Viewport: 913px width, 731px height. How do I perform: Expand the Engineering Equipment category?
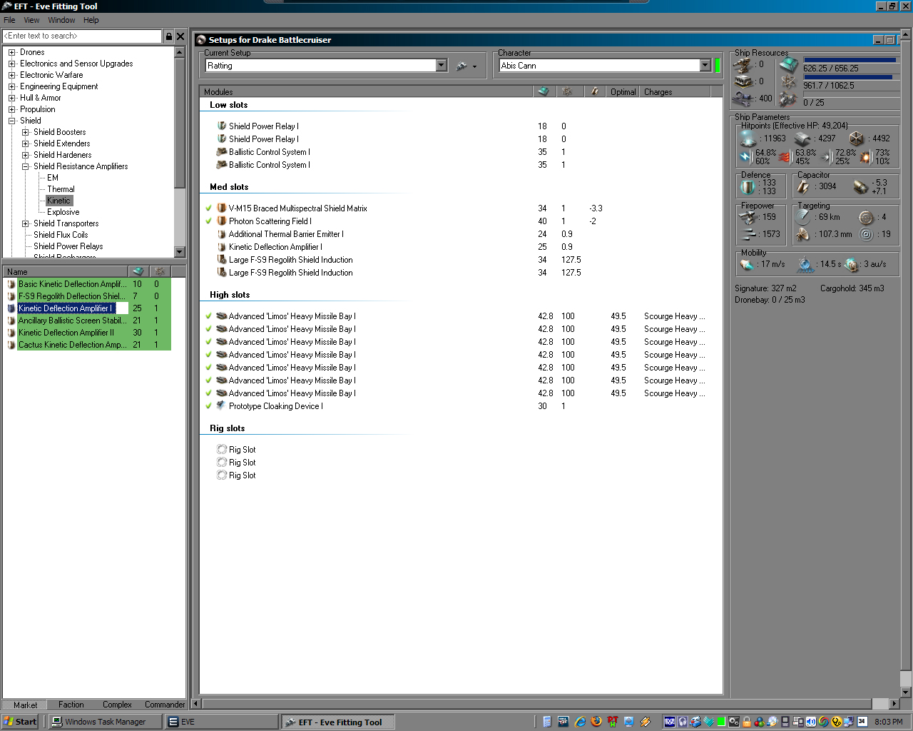click(12, 86)
